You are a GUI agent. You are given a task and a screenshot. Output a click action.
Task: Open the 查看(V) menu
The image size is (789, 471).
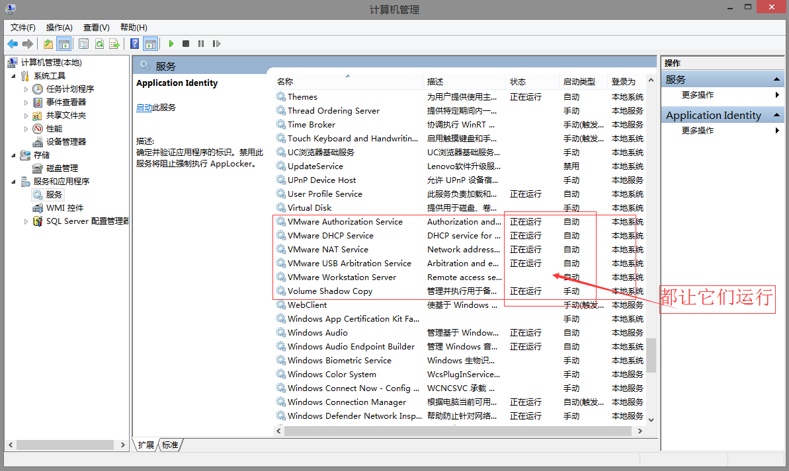pyautogui.click(x=96, y=28)
